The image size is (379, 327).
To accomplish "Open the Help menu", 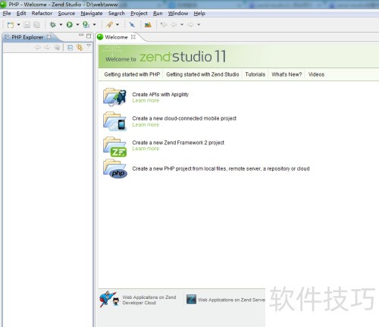I will pos(199,14).
